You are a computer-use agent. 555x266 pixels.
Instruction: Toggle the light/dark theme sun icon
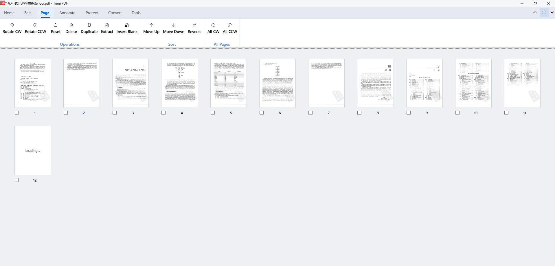click(x=535, y=12)
